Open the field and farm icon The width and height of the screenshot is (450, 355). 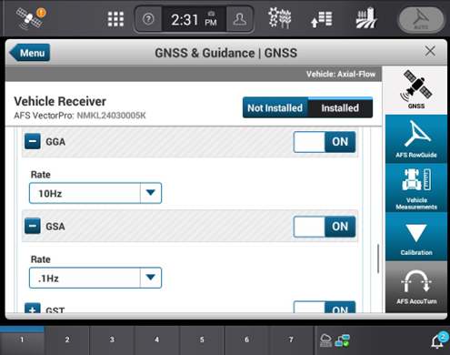(366, 18)
